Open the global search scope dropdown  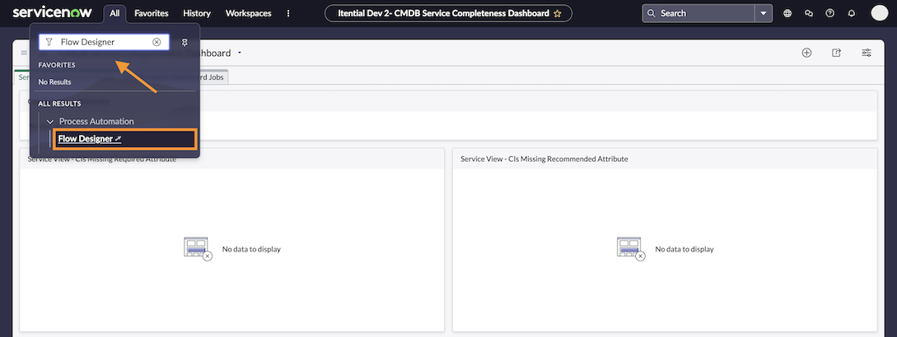click(764, 13)
